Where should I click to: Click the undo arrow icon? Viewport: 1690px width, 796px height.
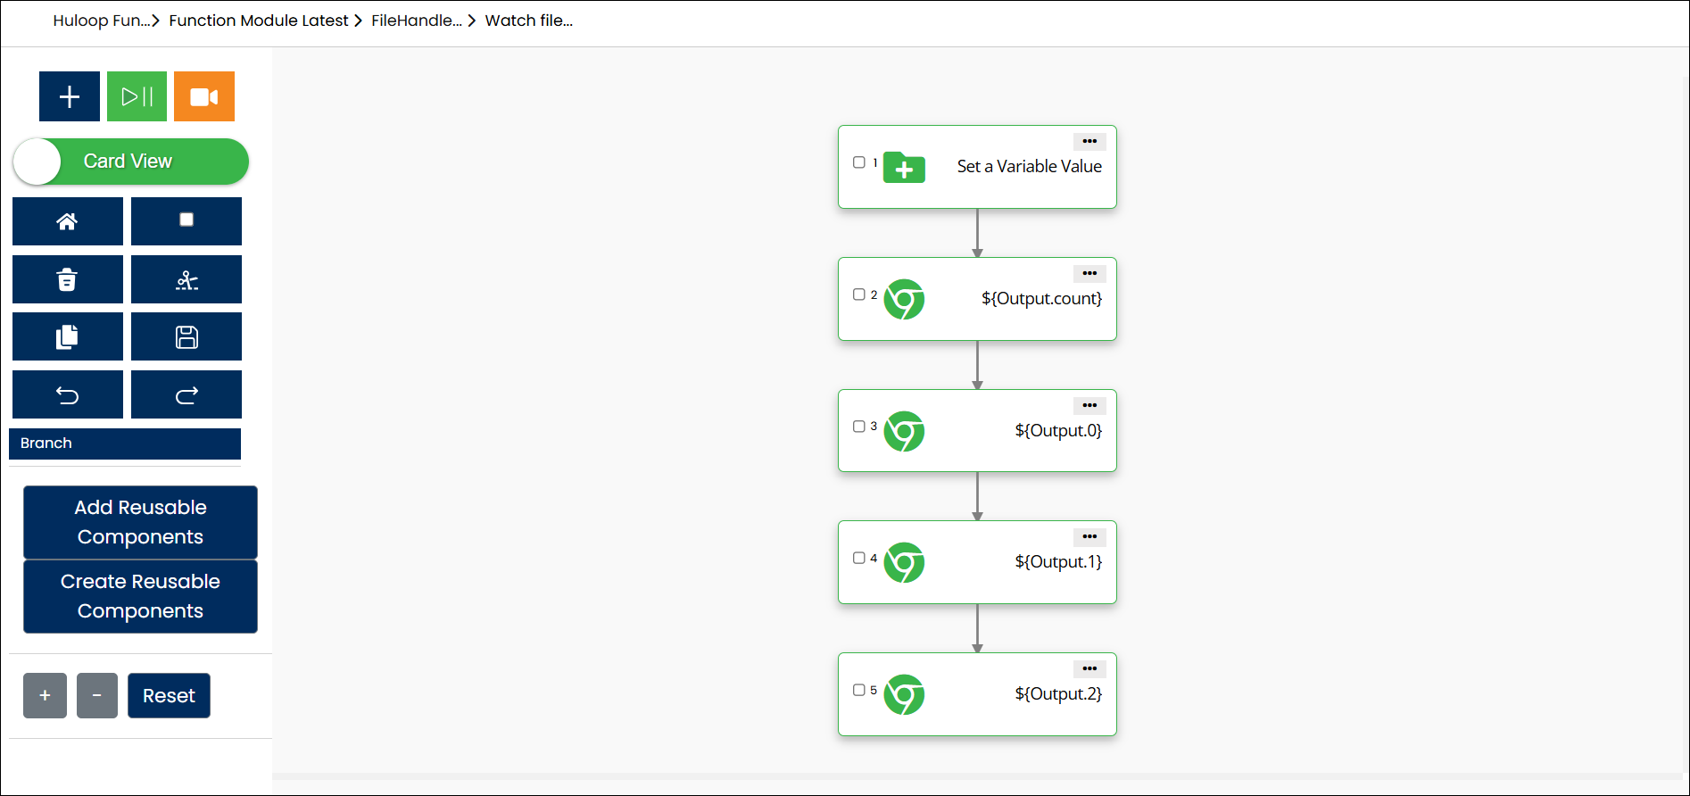tap(68, 395)
